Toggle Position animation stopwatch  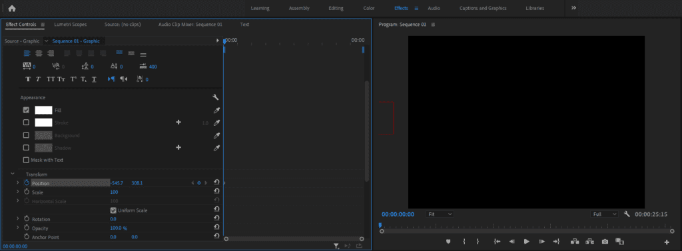[27, 182]
